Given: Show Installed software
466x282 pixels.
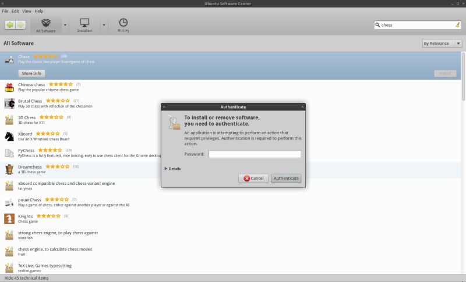Looking at the screenshot, I should (84, 26).
